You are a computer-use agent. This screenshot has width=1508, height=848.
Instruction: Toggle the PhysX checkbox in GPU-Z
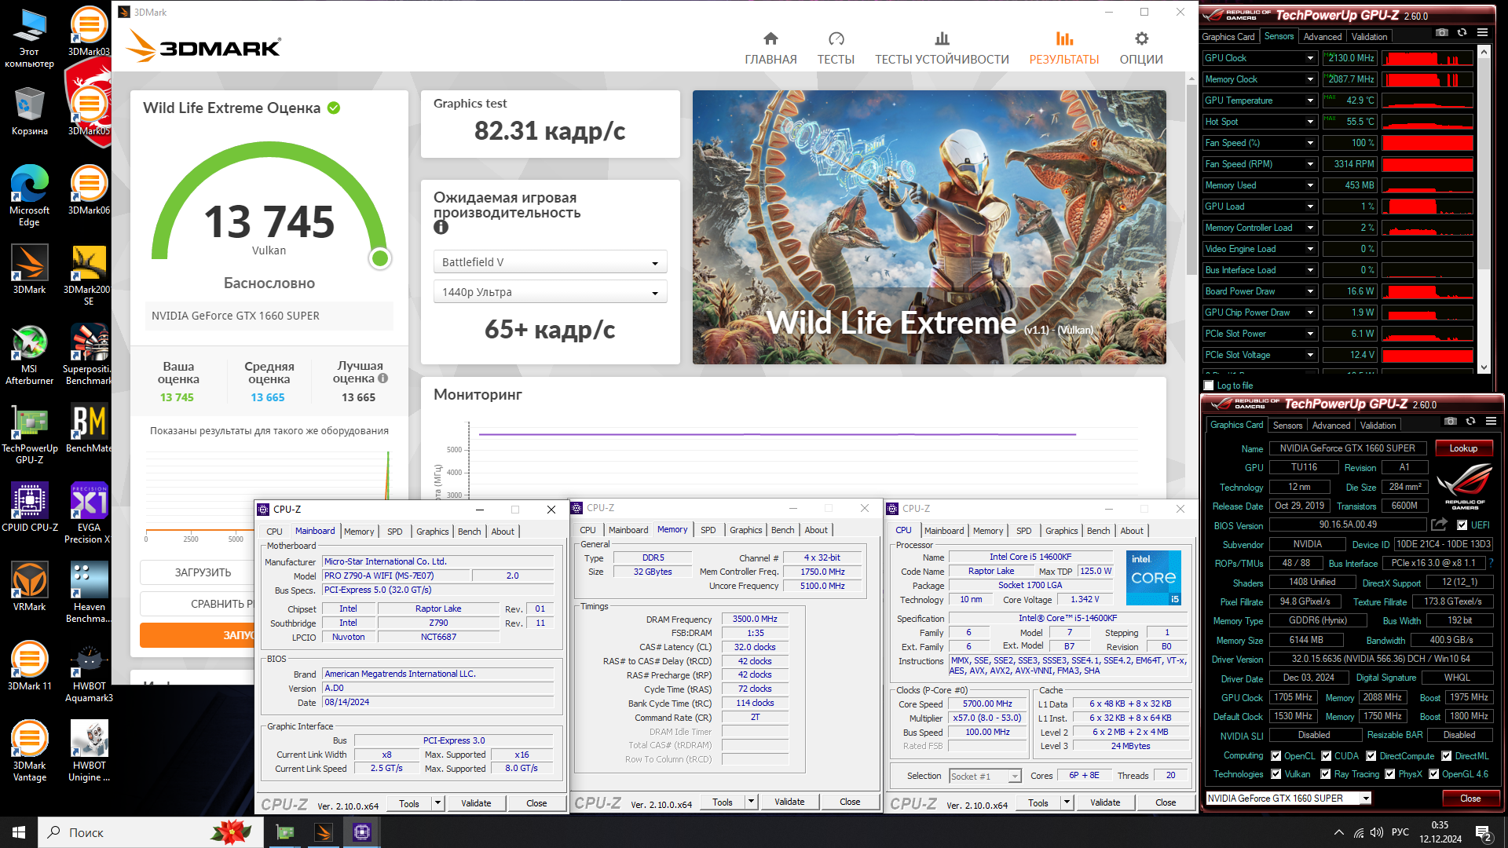click(x=1389, y=774)
